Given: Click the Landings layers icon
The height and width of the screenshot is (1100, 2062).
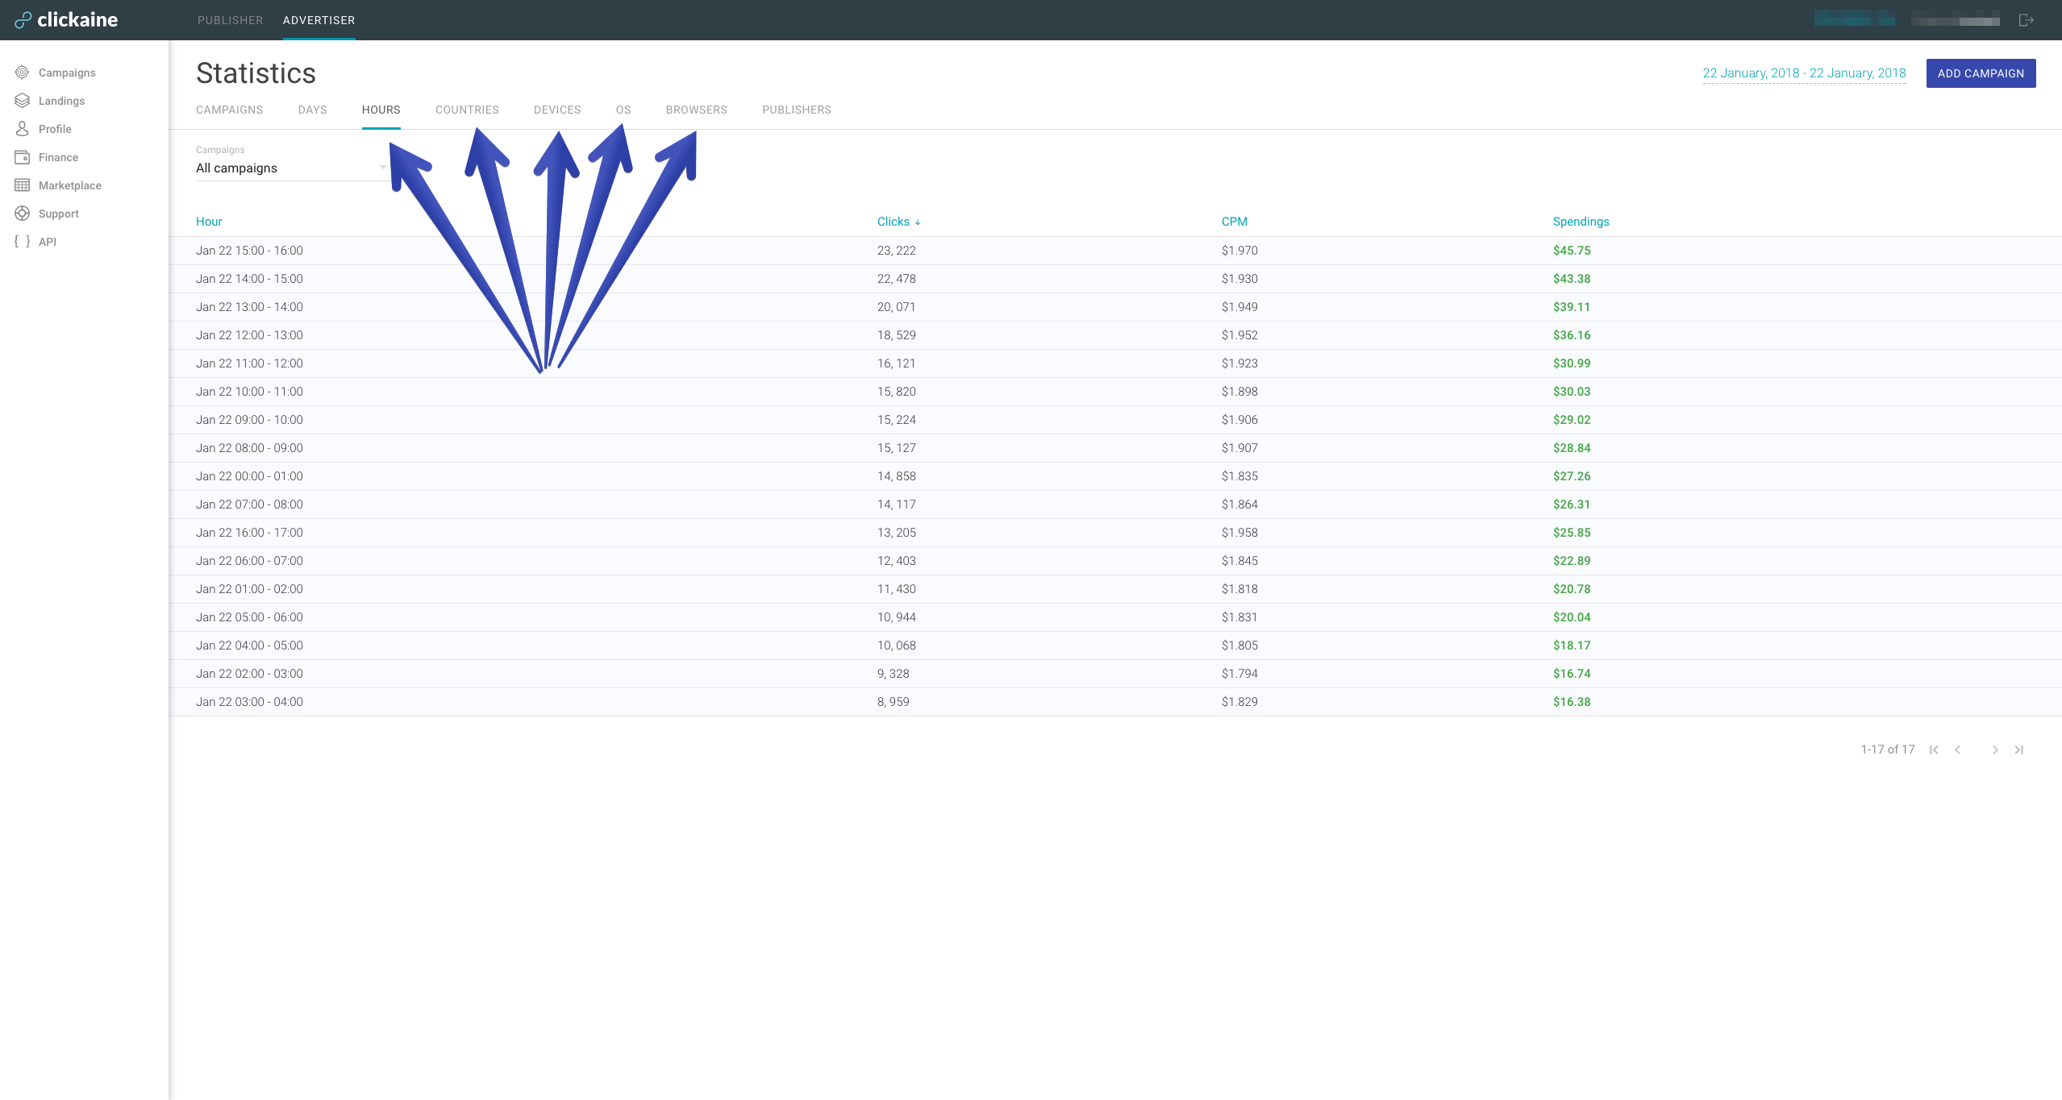Looking at the screenshot, I should pyautogui.click(x=22, y=101).
